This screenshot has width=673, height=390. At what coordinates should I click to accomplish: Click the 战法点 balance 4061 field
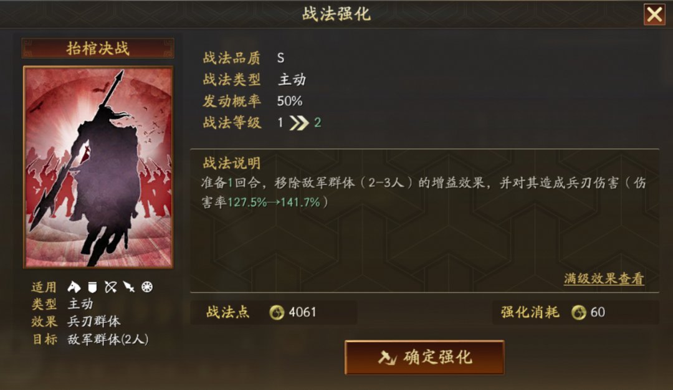point(274,312)
